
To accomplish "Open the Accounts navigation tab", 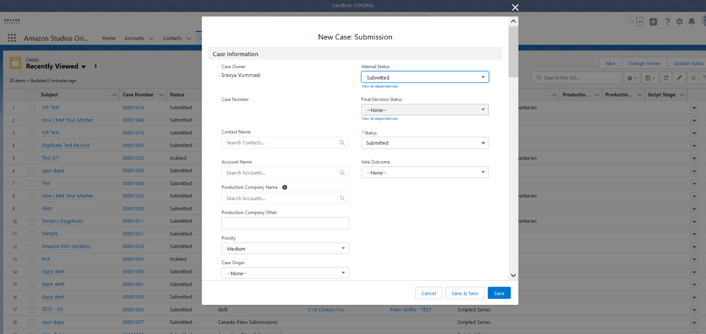I will click(134, 38).
